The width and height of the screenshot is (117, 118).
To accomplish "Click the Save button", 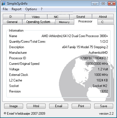I will [104, 106].
